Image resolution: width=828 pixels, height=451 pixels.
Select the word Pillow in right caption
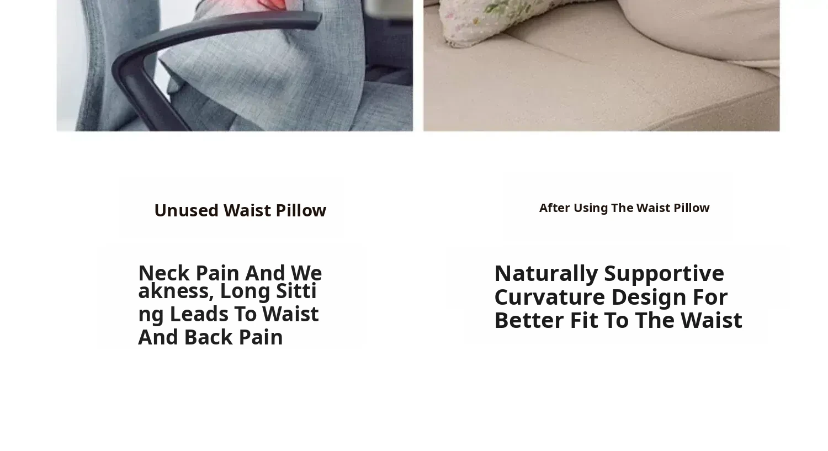click(691, 208)
